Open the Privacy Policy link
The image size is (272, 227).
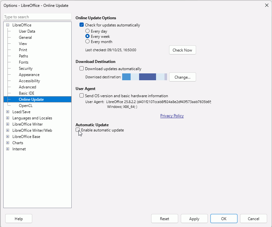(x=172, y=116)
